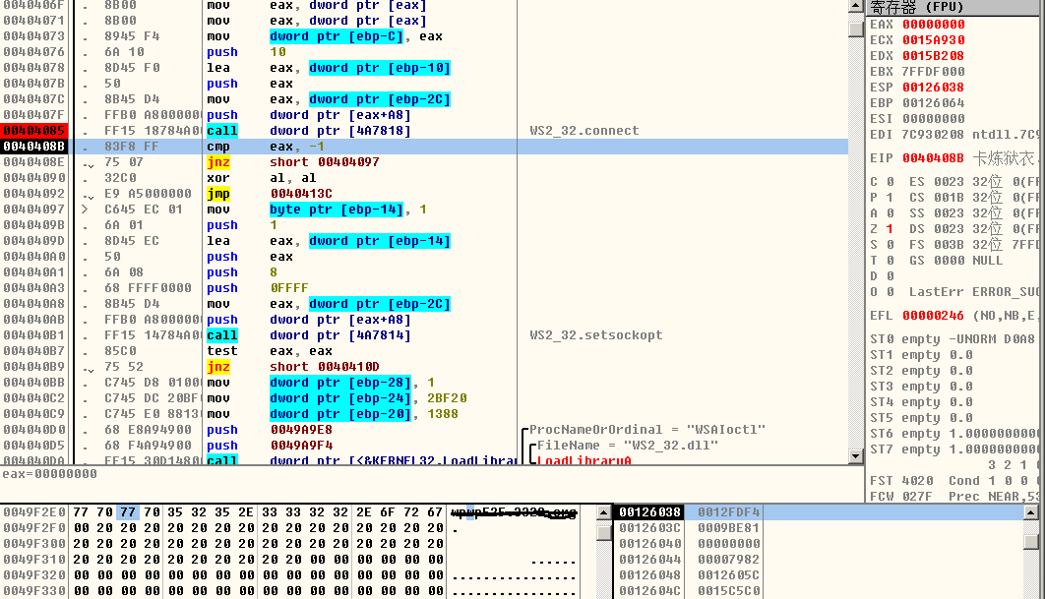Select the 'push 0049A9E8' instruction

[x=270, y=430]
